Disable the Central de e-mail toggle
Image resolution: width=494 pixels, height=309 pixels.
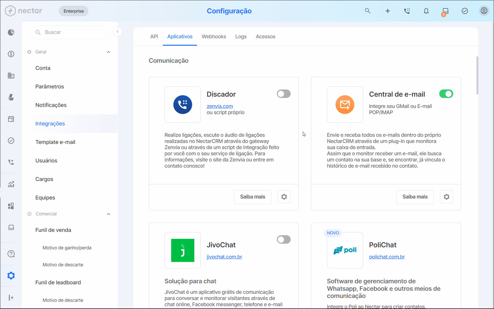click(446, 94)
